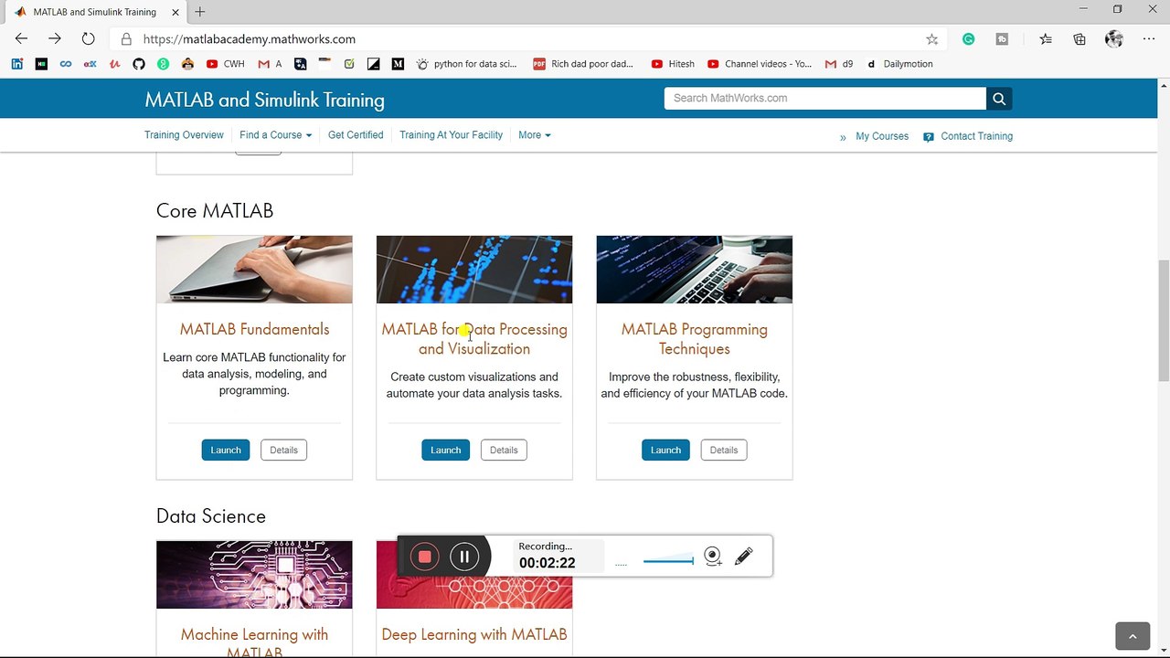Open the GitHub bookmark icon
Image resolution: width=1170 pixels, height=658 pixels.
[x=139, y=64]
